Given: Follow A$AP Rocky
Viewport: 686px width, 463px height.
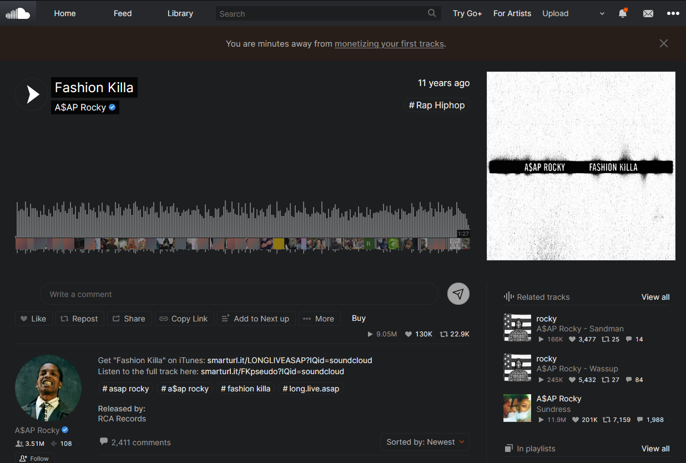Looking at the screenshot, I should pos(34,459).
